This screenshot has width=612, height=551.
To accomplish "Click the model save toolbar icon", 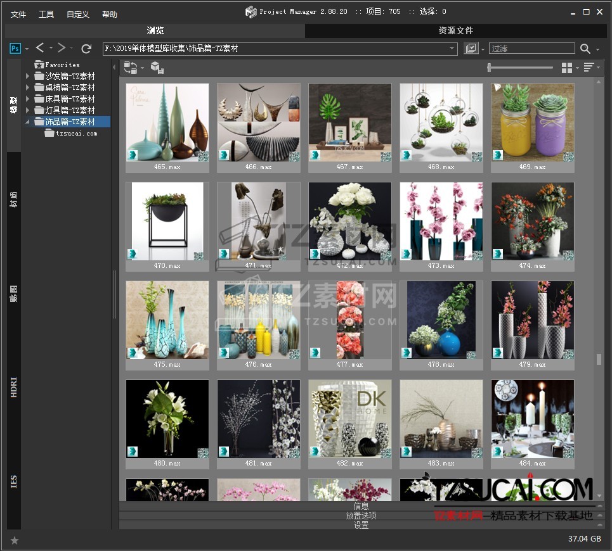I will [x=157, y=68].
